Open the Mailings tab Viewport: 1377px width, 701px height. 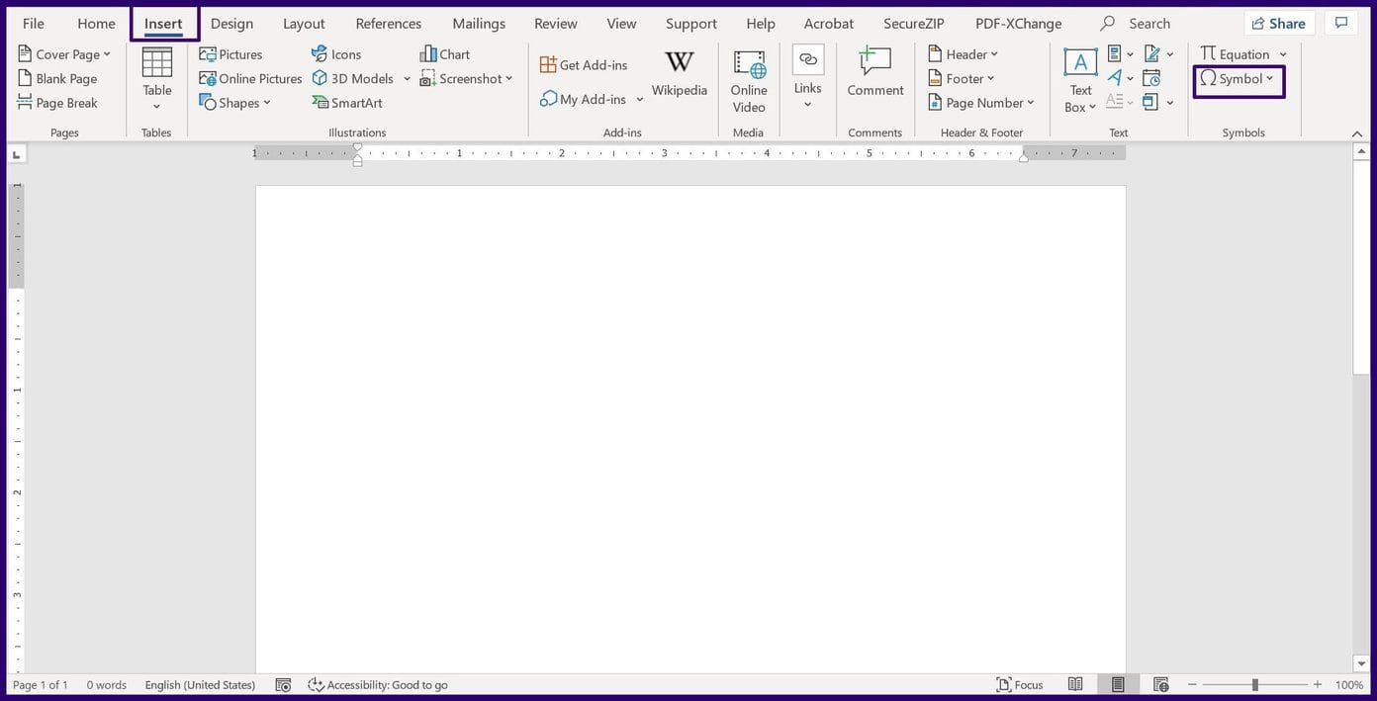[x=479, y=23]
